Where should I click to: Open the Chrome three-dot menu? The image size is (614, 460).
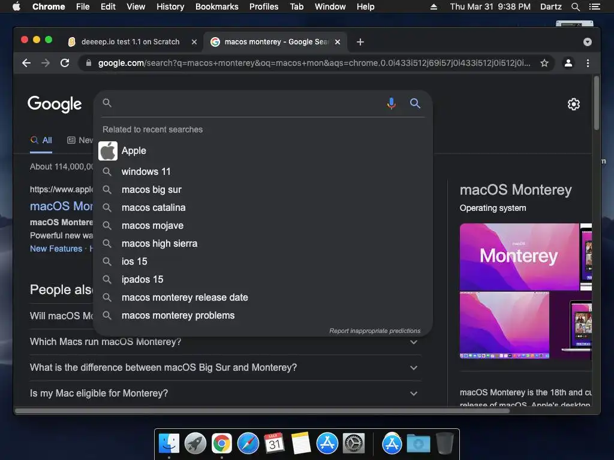tap(588, 63)
